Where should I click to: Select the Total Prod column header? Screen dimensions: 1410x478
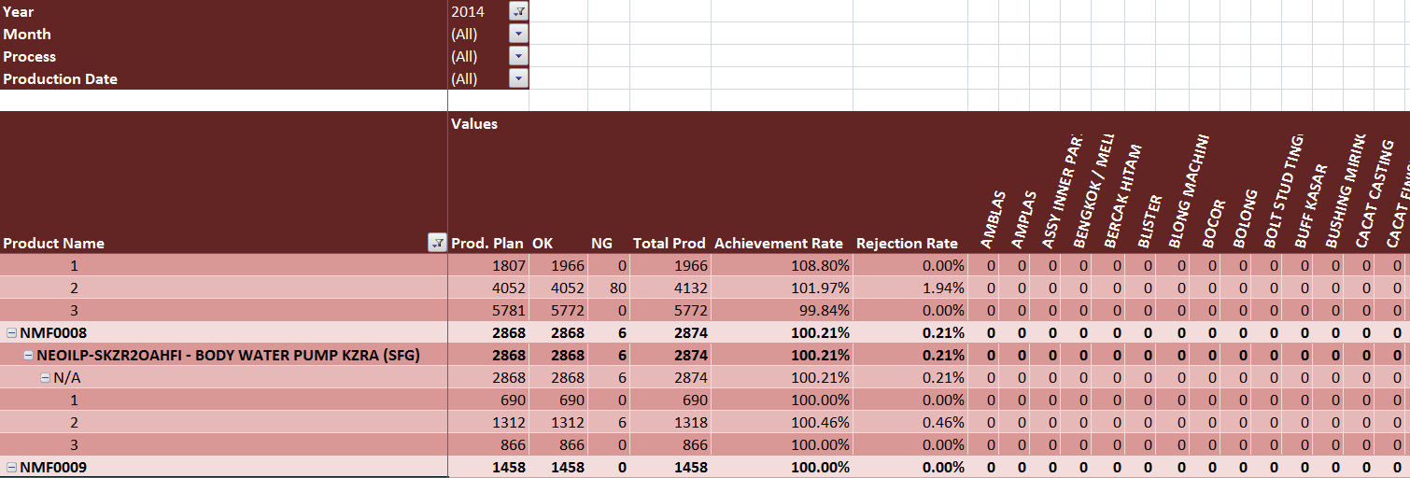click(669, 243)
